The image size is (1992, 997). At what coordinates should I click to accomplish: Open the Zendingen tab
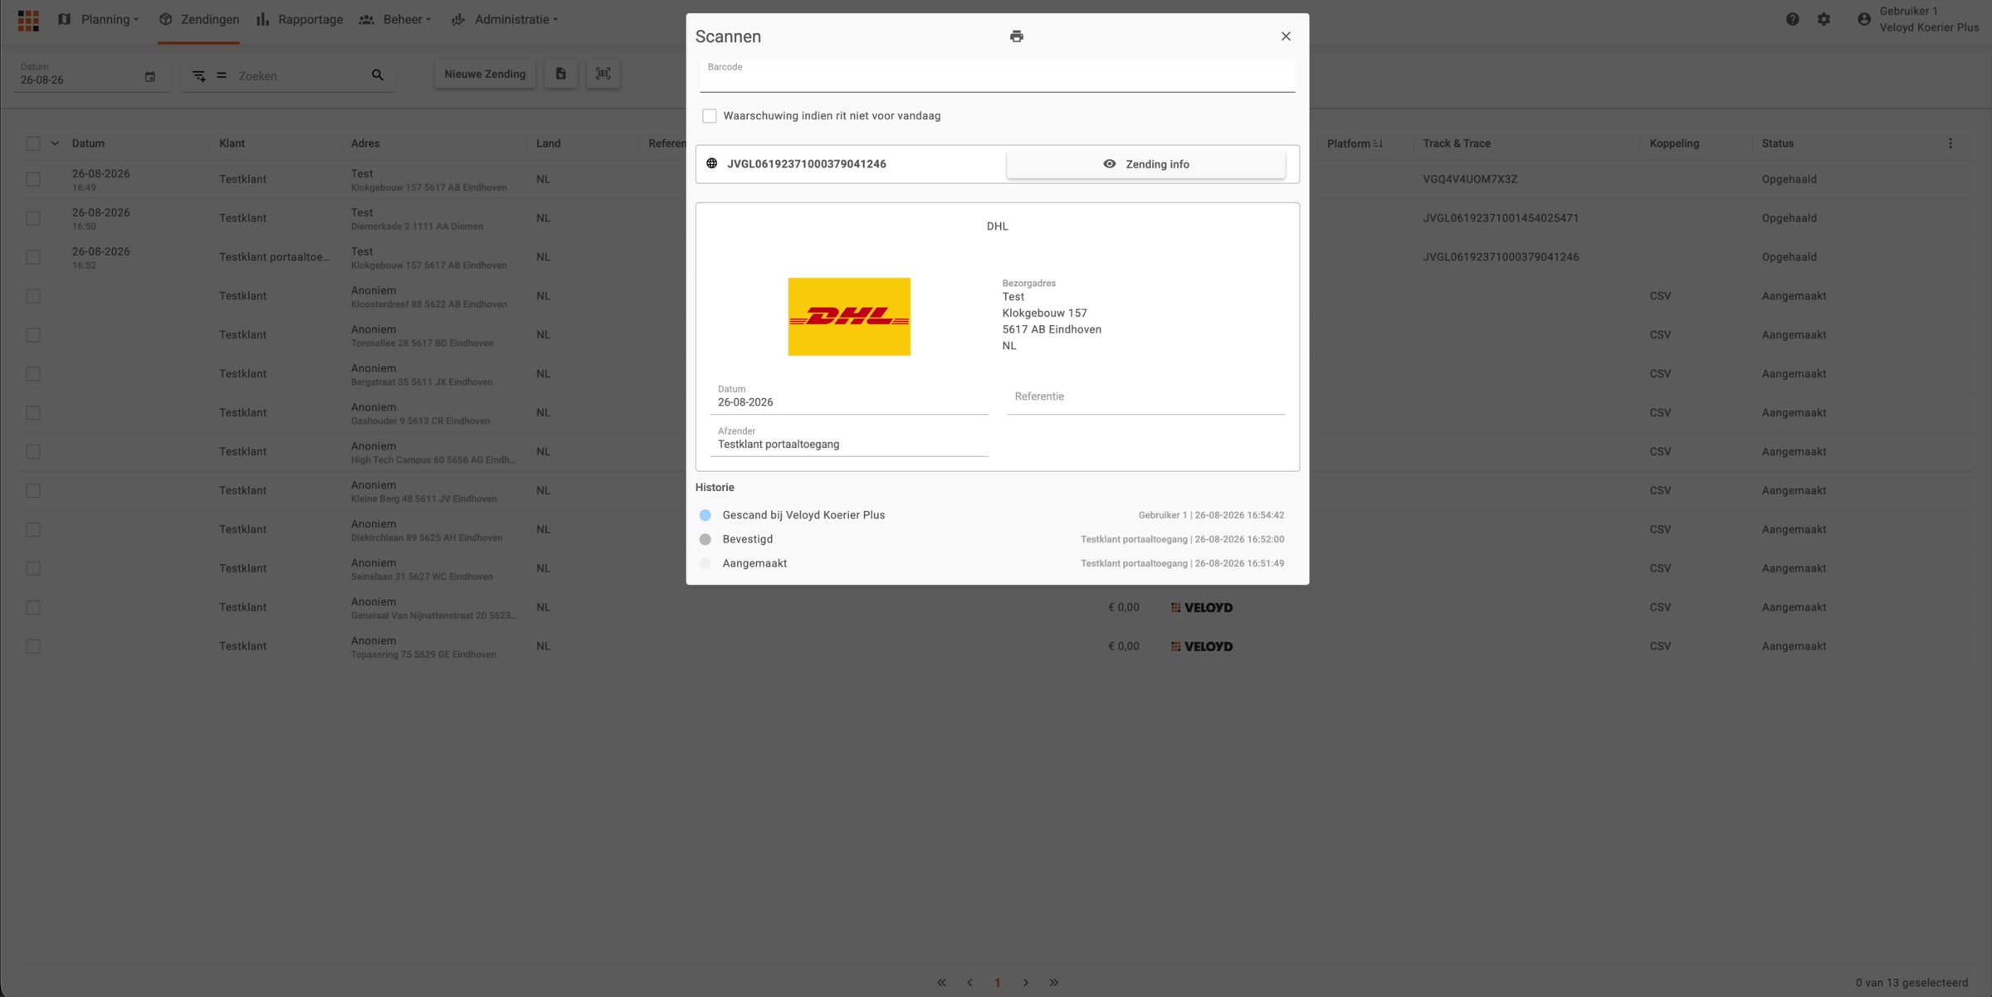[x=199, y=20]
